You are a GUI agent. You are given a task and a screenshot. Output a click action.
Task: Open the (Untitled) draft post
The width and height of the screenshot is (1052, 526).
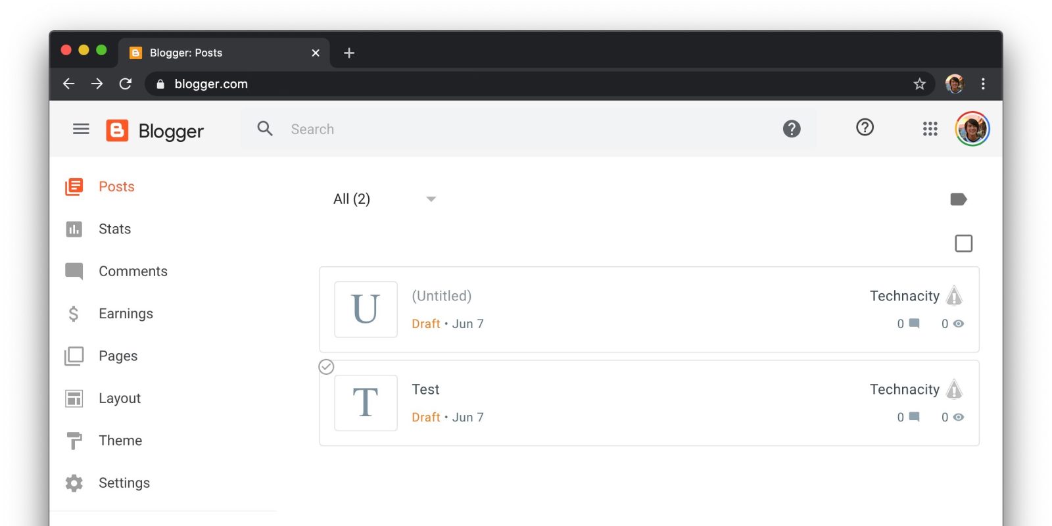coord(441,296)
